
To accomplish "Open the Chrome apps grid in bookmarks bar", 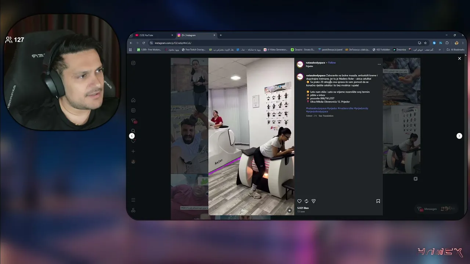I will coord(130,50).
